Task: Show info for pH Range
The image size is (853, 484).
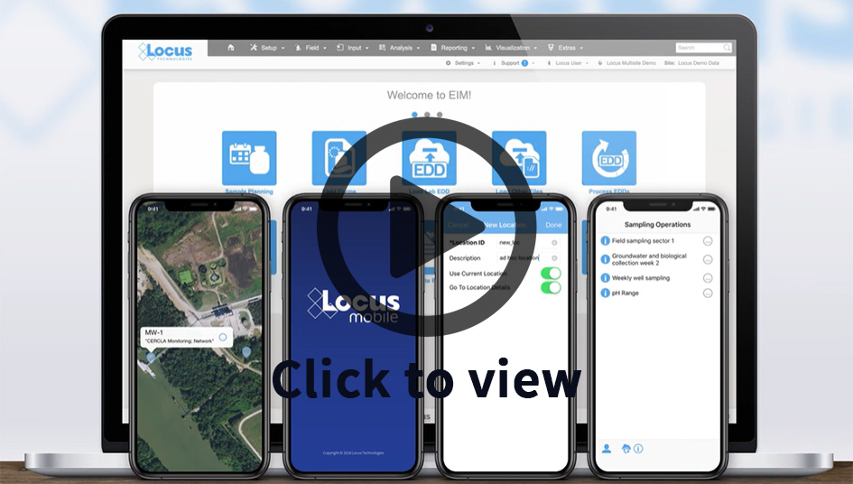Action: (605, 293)
